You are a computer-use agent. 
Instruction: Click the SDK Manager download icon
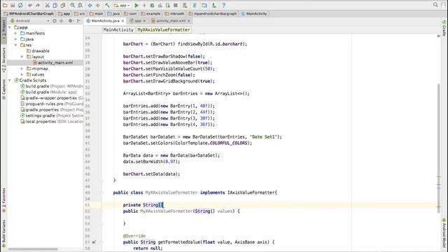click(x=213, y=5)
